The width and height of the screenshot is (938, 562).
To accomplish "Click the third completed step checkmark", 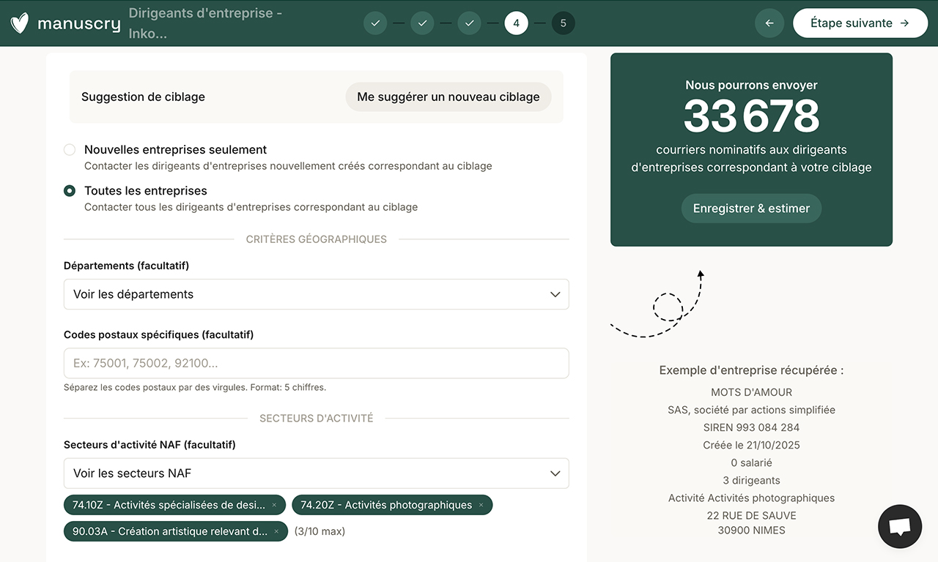I will point(469,23).
